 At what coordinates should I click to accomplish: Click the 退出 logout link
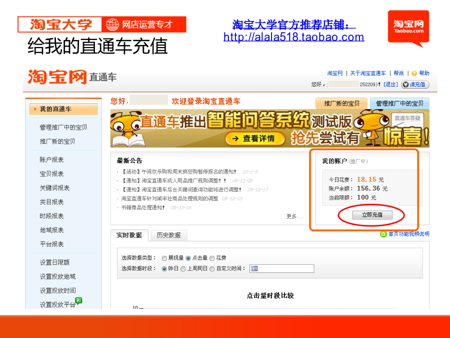[x=391, y=84]
